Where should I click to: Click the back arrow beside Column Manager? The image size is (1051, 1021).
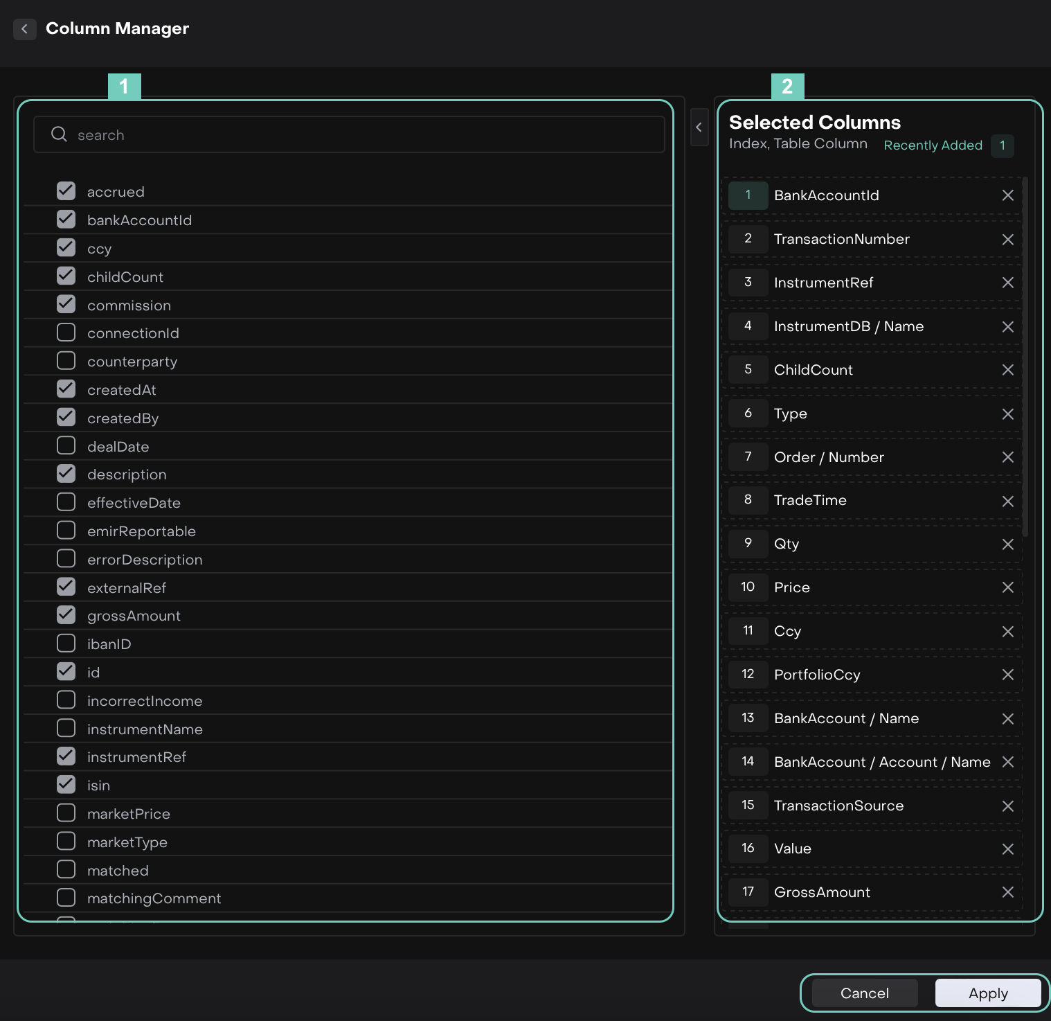click(25, 29)
